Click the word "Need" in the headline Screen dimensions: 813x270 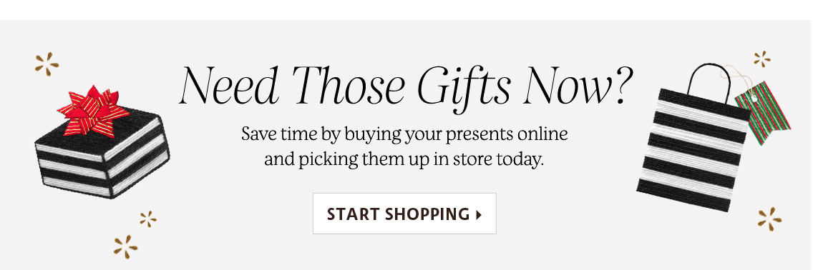tap(230, 86)
